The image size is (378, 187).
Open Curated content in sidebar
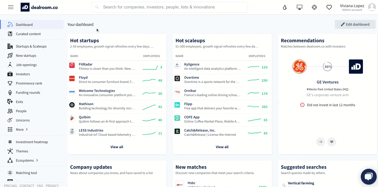(28, 34)
